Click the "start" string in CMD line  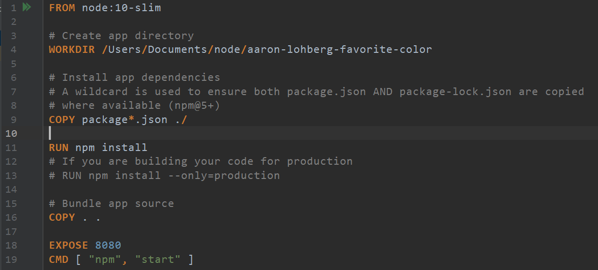tap(158, 260)
